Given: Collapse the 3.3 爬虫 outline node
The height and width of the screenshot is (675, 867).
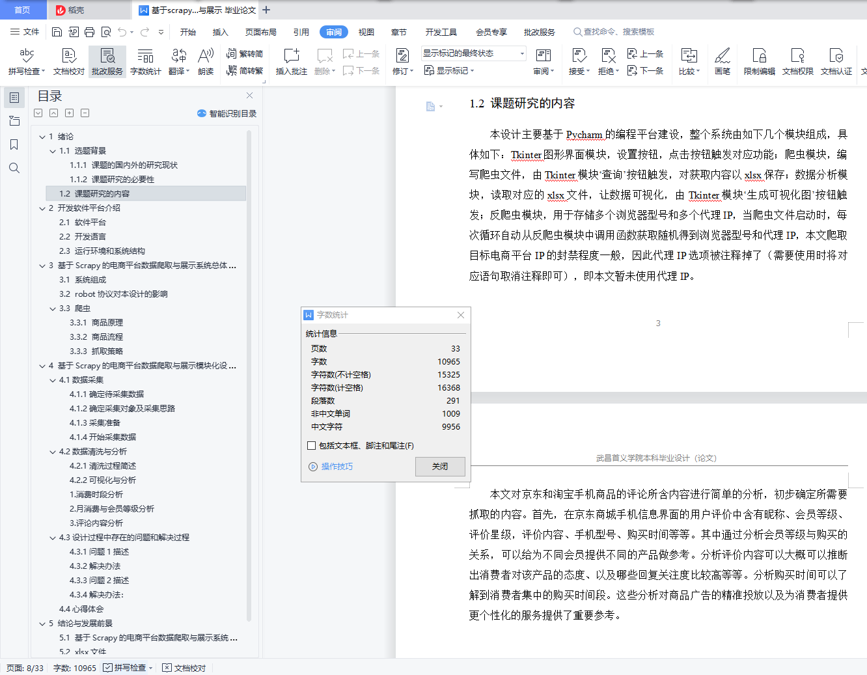Looking at the screenshot, I should tap(53, 309).
